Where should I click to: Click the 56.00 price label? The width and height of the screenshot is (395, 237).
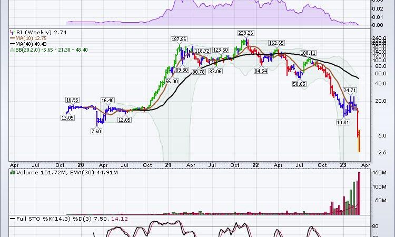click(172, 82)
